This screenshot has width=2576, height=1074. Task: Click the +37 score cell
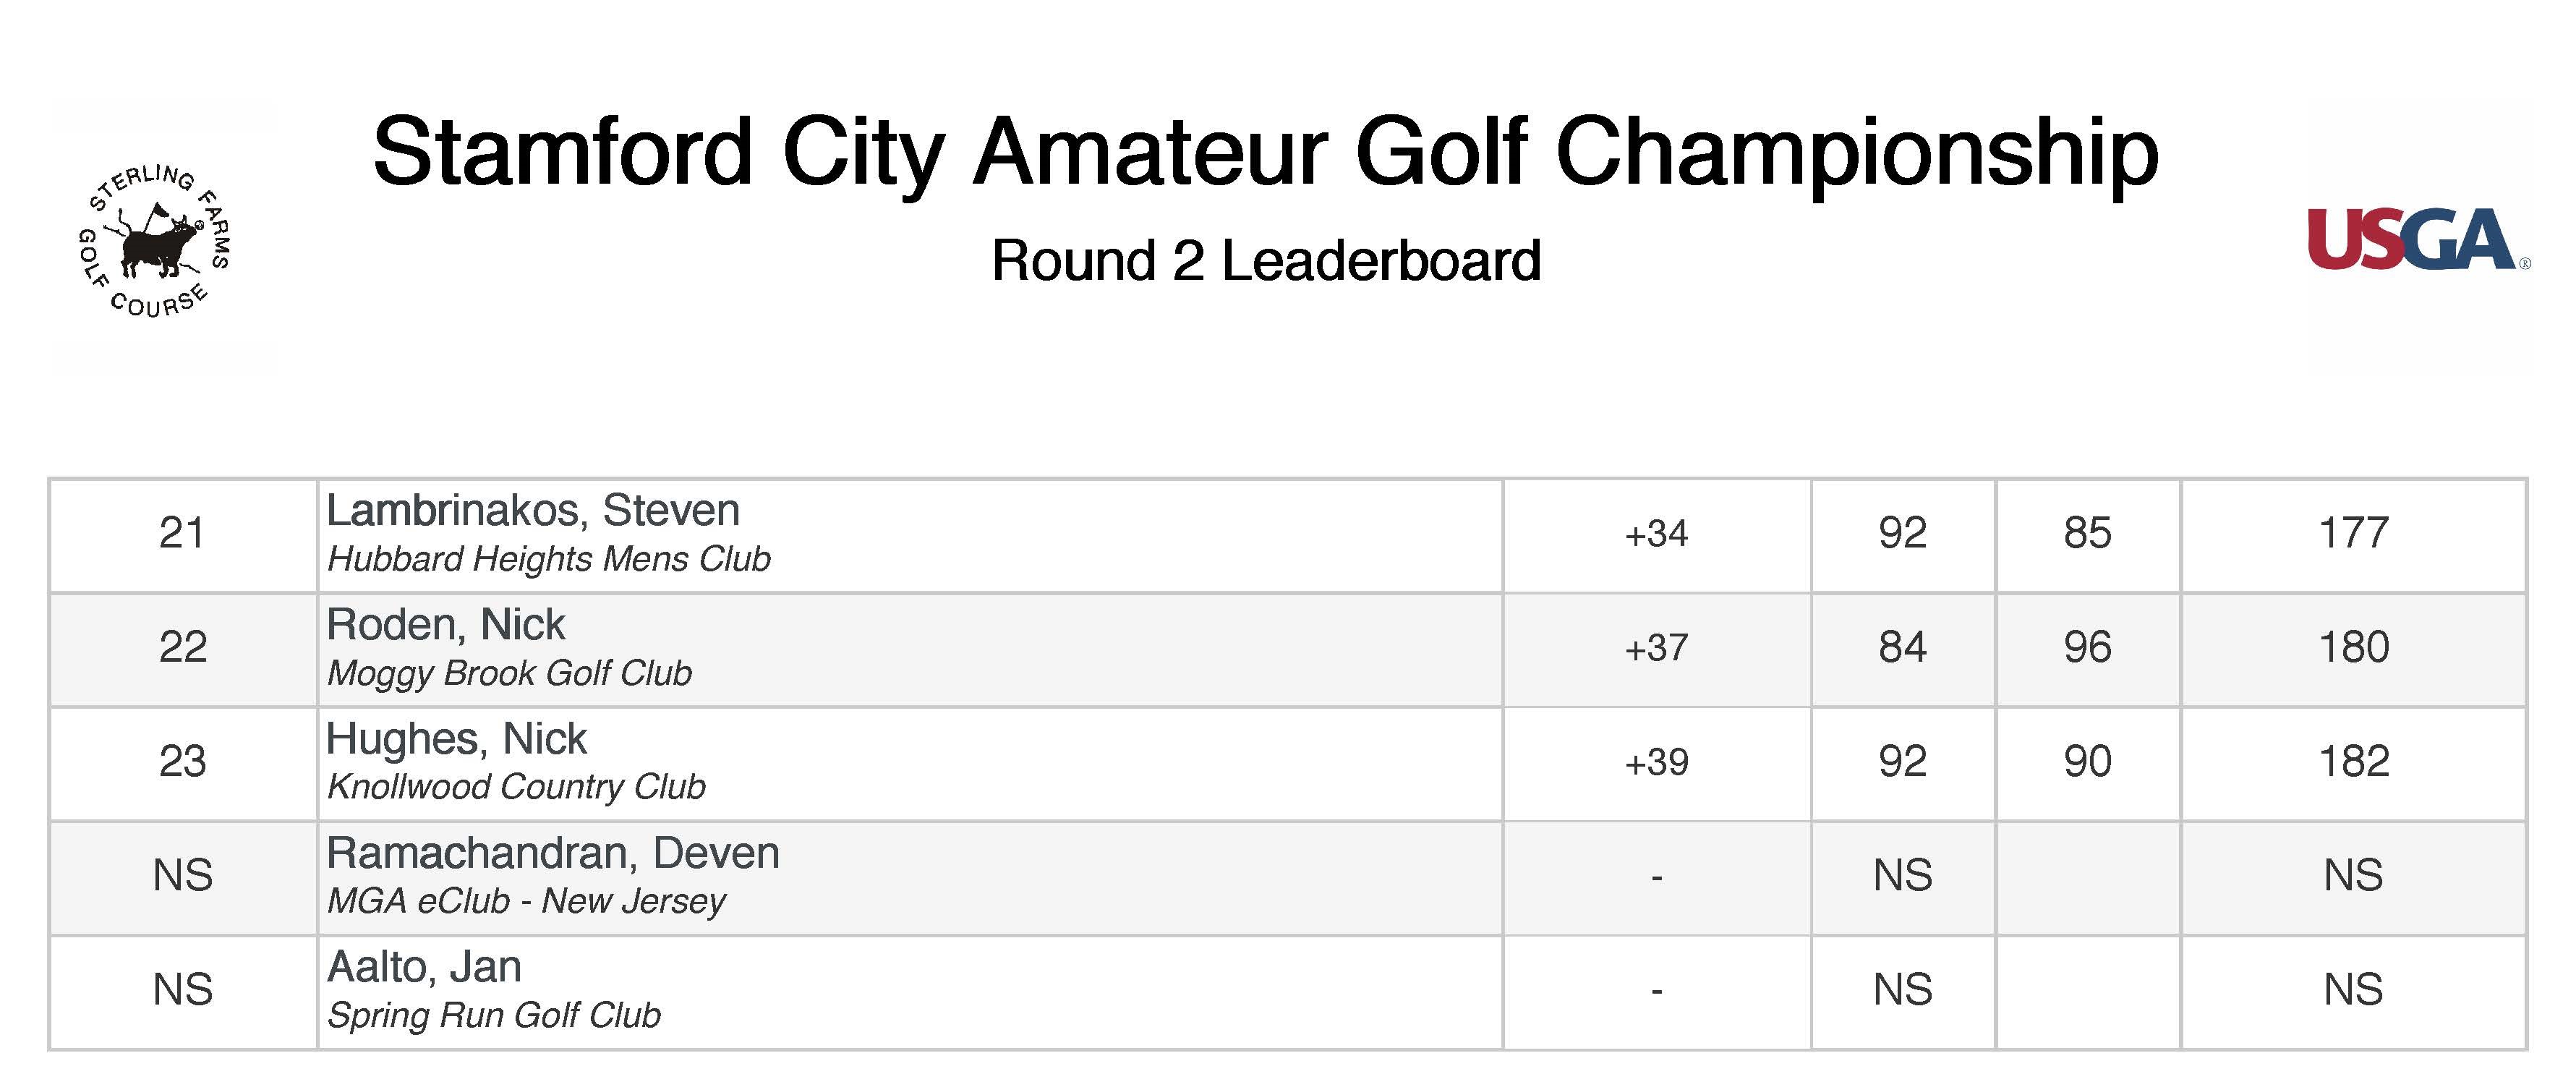tap(1657, 648)
